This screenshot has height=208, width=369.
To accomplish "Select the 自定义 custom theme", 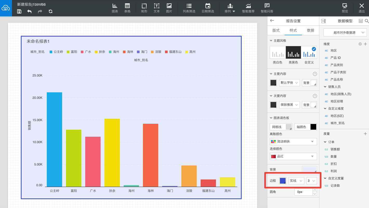I will (309, 55).
